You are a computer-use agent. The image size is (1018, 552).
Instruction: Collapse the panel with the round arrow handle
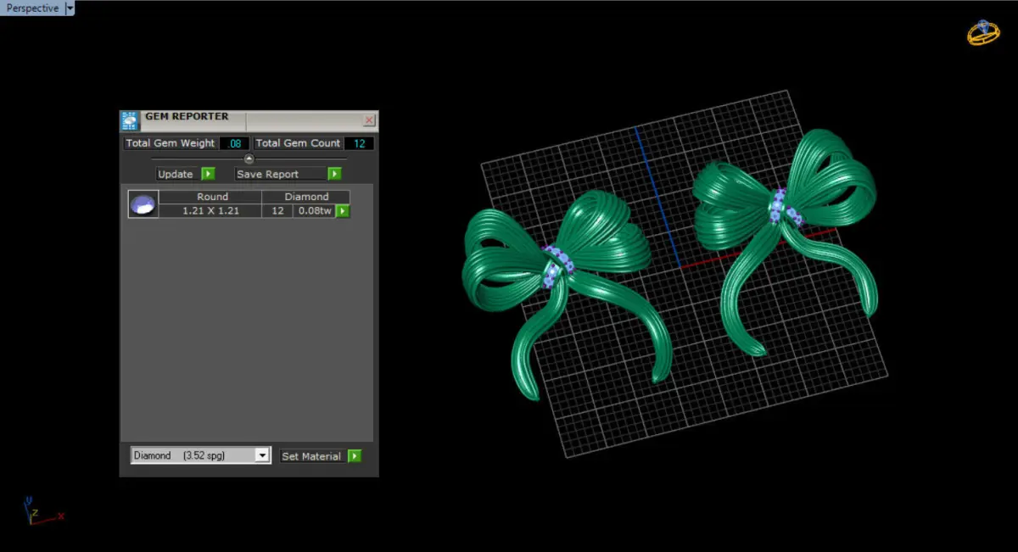(x=249, y=159)
